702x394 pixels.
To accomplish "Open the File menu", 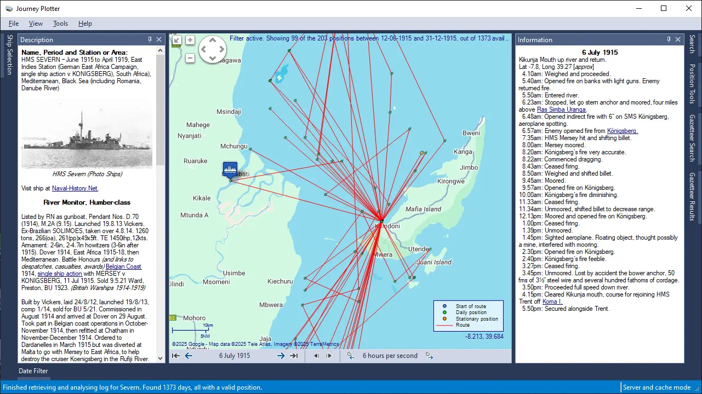I will [14, 24].
